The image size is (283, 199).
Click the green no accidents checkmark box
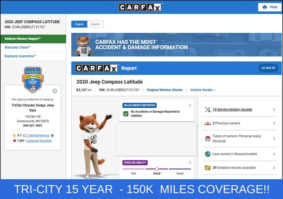[x=126, y=114]
